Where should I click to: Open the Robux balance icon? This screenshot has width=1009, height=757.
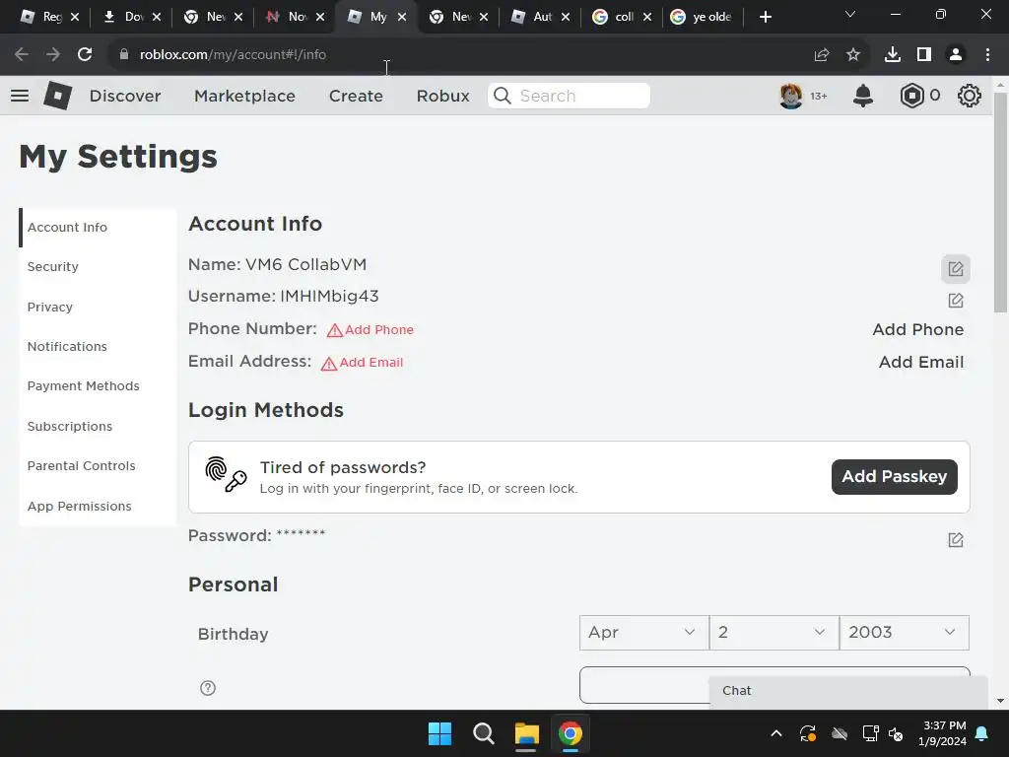(911, 96)
